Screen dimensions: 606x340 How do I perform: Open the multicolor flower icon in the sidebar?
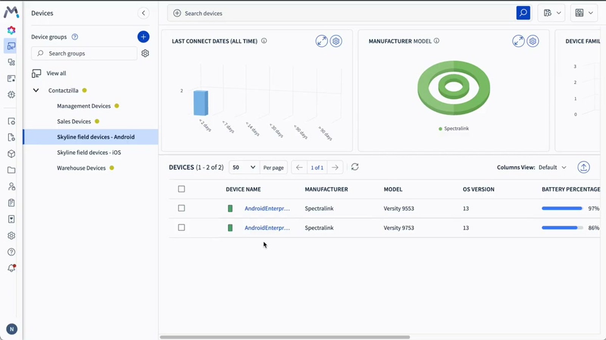(x=11, y=30)
